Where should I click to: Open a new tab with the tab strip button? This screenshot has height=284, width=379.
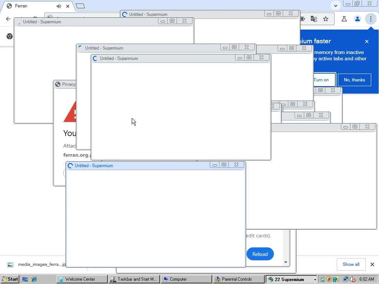click(80, 6)
